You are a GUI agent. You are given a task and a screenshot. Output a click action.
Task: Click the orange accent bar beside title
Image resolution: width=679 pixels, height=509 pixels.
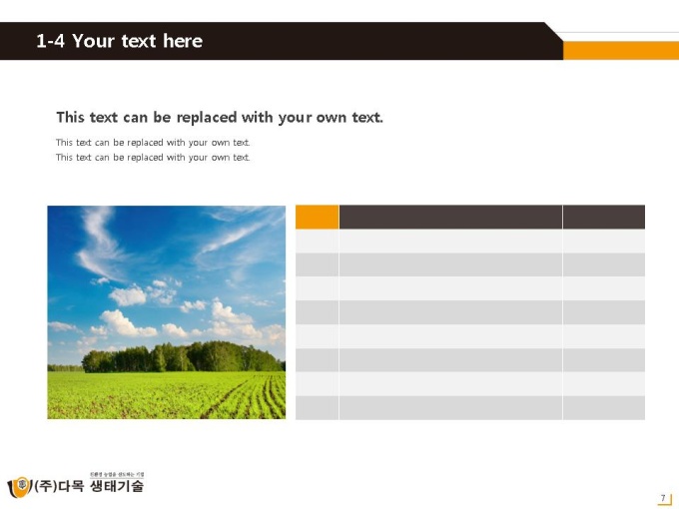[x=621, y=51]
